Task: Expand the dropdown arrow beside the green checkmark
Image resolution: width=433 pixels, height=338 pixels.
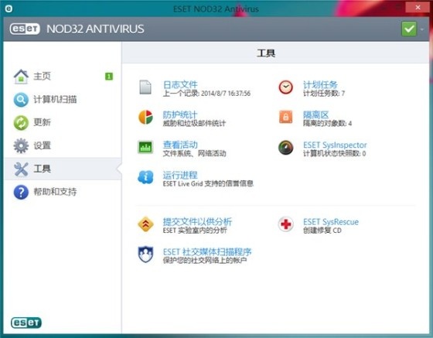Action: tap(422, 29)
